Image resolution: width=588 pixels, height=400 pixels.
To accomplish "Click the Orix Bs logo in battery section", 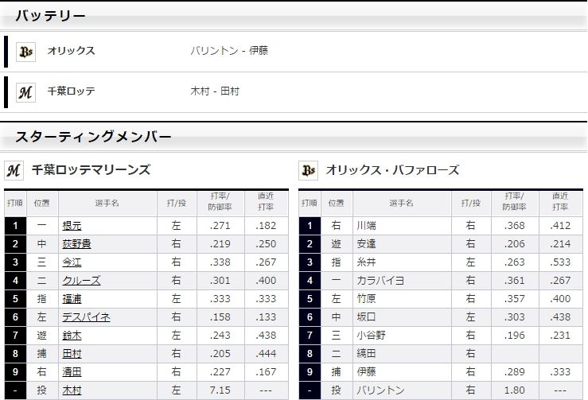I will click(x=26, y=52).
